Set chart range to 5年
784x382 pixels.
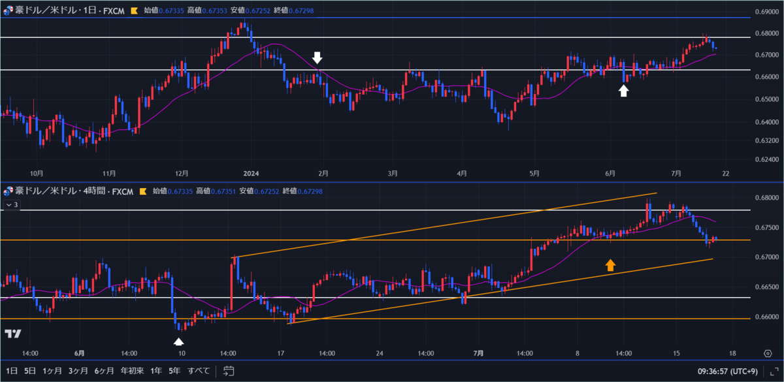[174, 371]
